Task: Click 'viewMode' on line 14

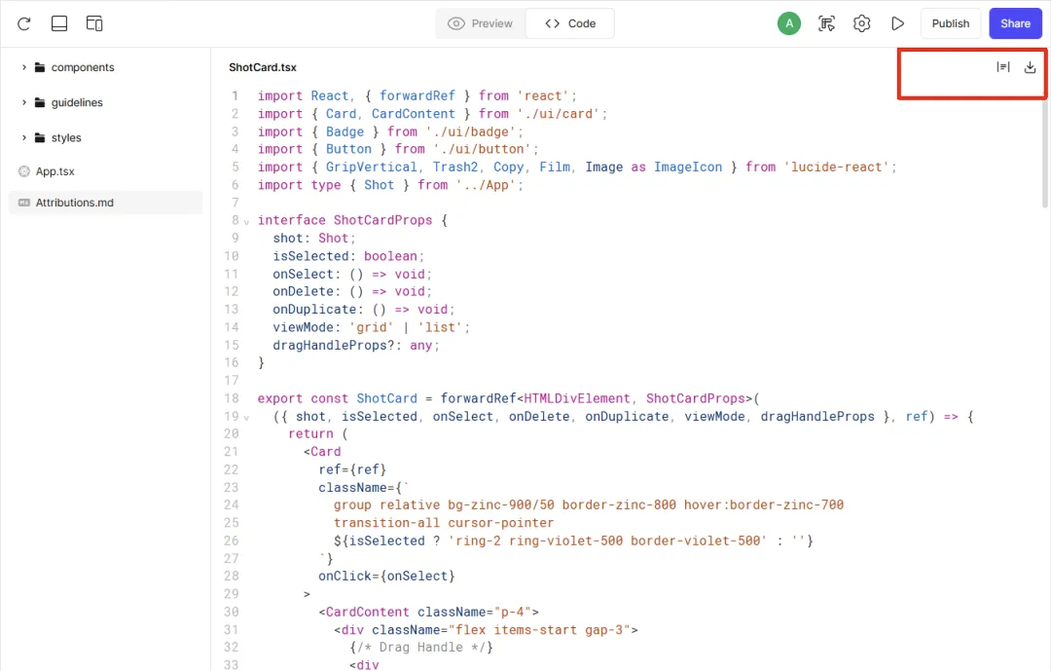Action: (x=303, y=327)
